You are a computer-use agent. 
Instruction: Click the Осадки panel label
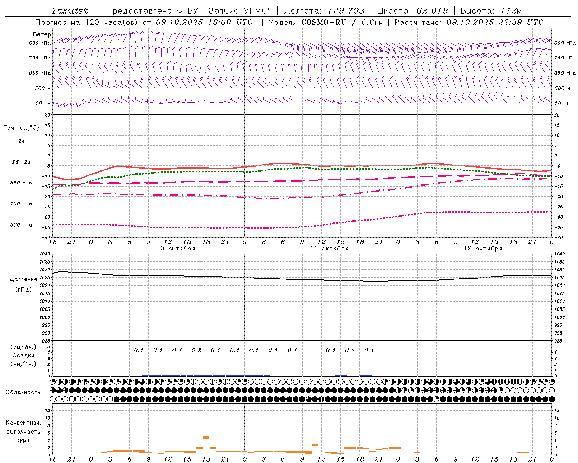tap(23, 355)
